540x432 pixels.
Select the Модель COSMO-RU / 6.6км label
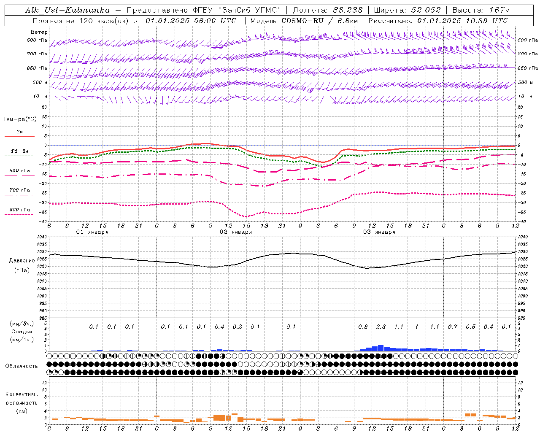coord(304,21)
